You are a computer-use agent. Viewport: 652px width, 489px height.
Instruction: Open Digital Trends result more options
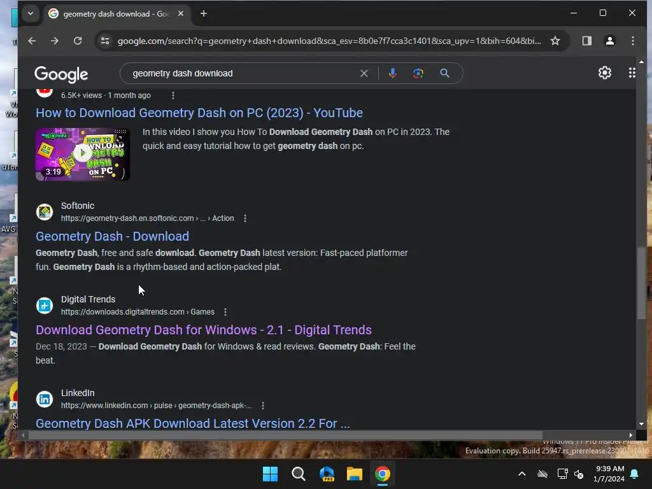click(x=225, y=312)
